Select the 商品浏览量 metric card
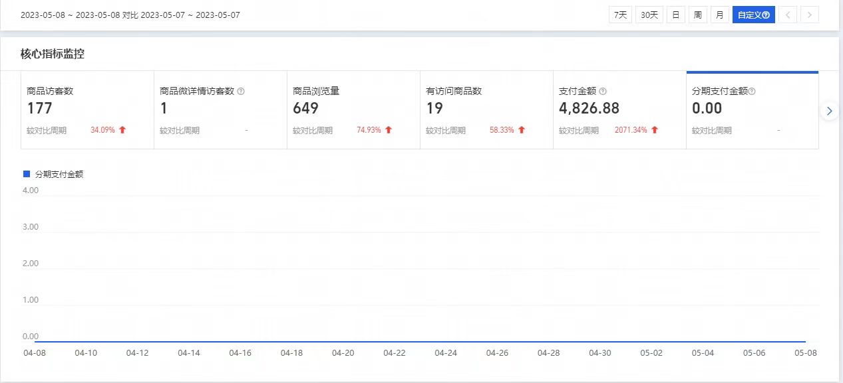 pos(353,110)
